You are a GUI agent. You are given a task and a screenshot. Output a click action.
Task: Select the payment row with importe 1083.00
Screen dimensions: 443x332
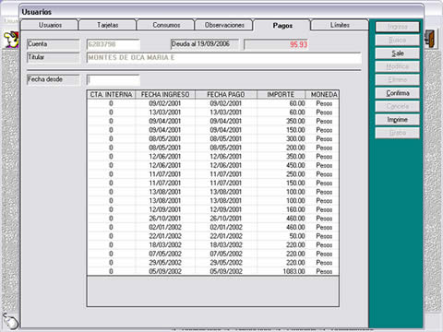coord(213,271)
